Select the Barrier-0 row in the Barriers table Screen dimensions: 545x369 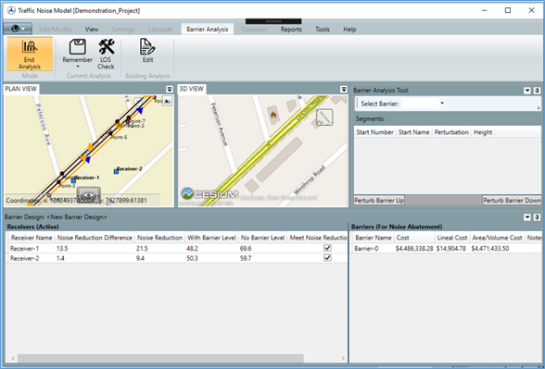[447, 248]
